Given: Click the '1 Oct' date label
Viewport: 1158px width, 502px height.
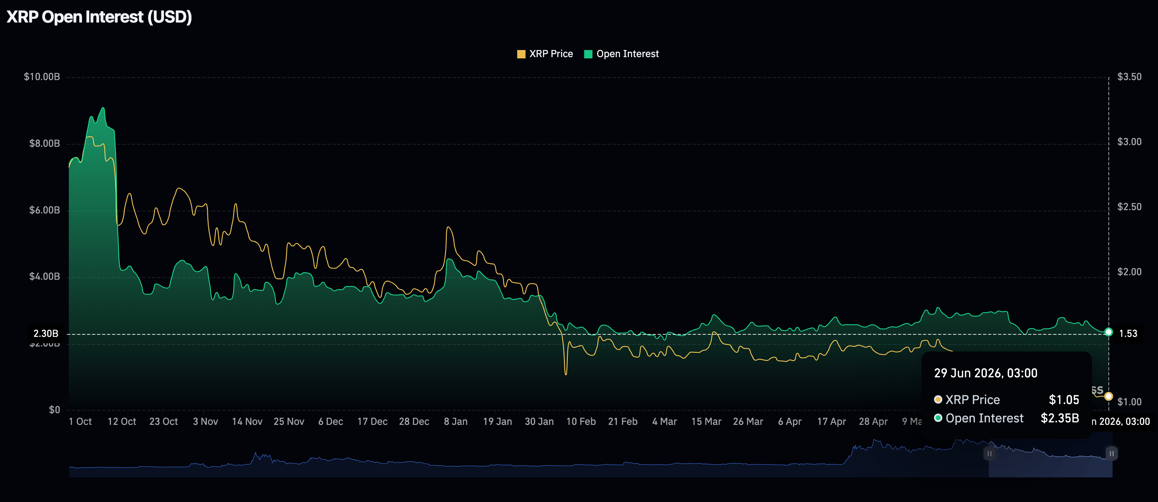Looking at the screenshot, I should [x=80, y=422].
